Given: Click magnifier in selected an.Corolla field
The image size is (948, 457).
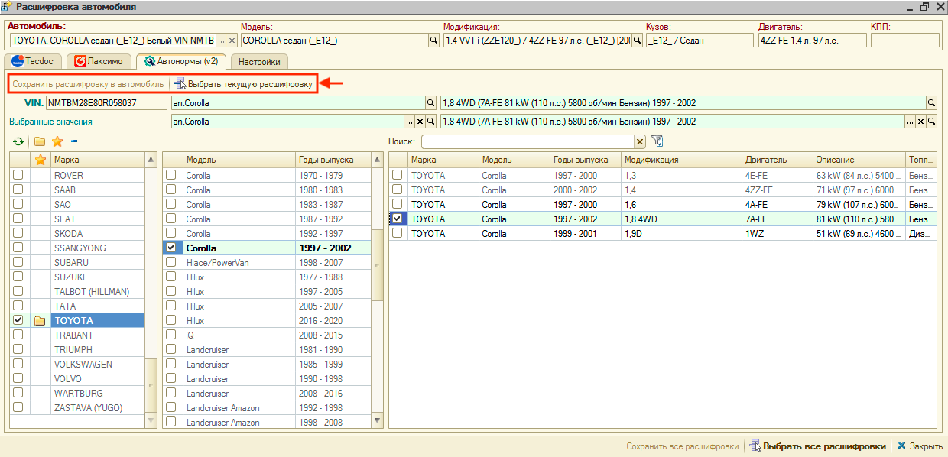Looking at the screenshot, I should pos(430,122).
